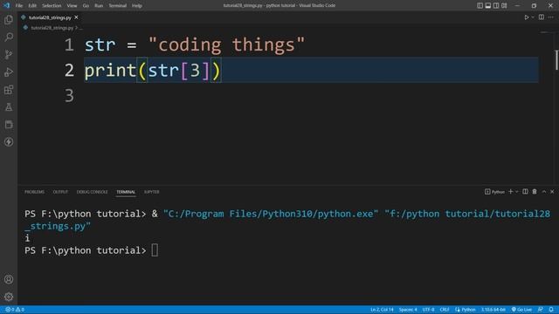Open the Run and Debug view
Image resolution: width=559 pixels, height=314 pixels.
click(9, 72)
